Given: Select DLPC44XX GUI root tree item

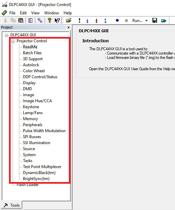Looking at the screenshot, I should click(x=23, y=35).
